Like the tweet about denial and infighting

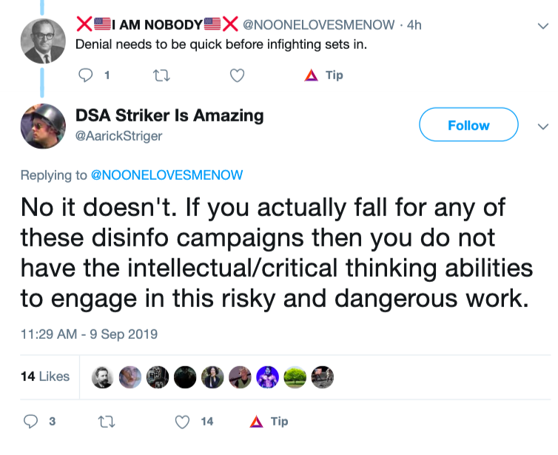237,75
